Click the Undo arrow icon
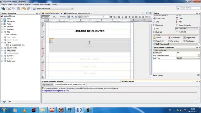Viewport: 201px width, 113px height. [x=24, y=8]
